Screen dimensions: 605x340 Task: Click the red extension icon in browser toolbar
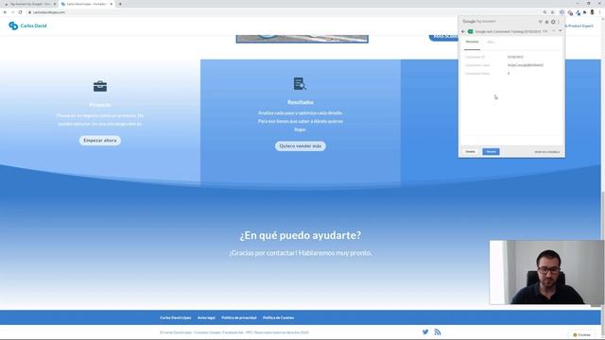coord(570,12)
